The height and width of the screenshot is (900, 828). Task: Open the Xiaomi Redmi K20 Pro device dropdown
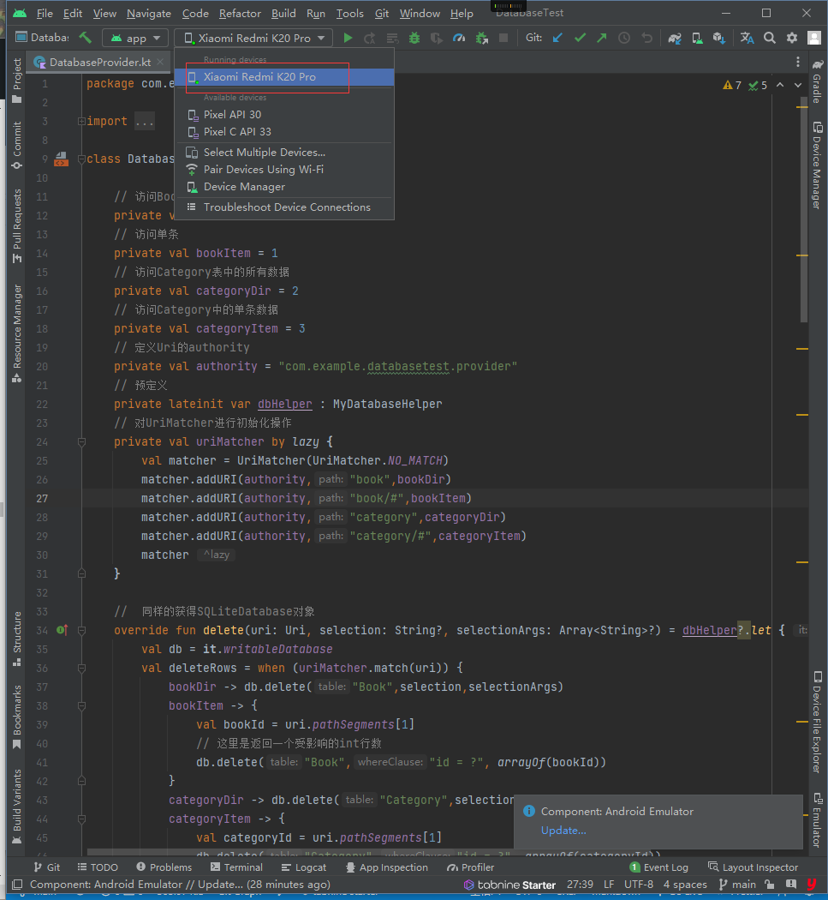pos(253,38)
